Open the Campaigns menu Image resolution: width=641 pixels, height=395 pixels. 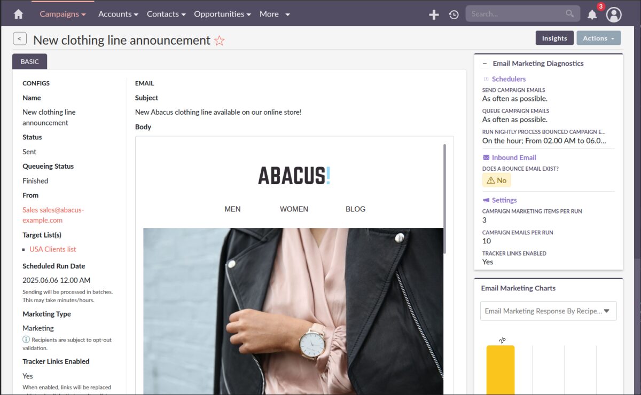coord(62,14)
